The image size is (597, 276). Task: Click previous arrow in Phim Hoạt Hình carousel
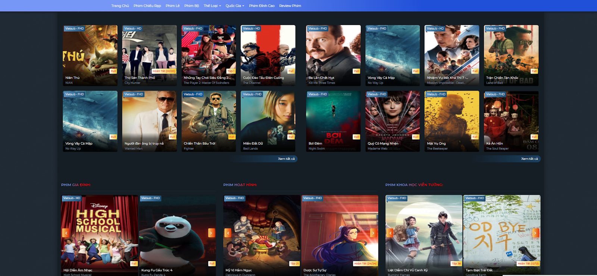point(228,233)
